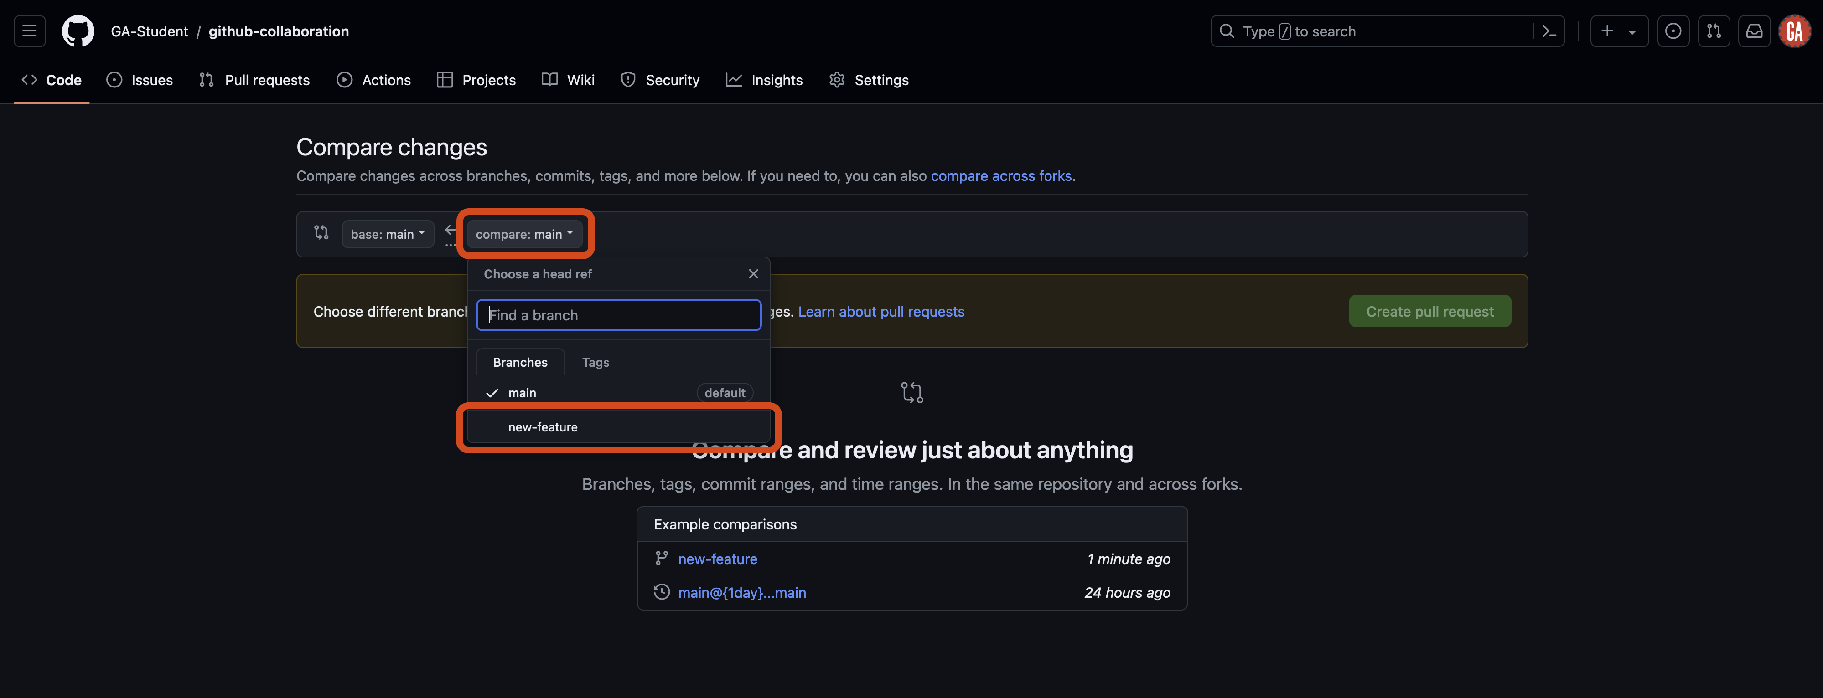Open the GitHub hamburger navigation menu
Screen dimensions: 1823x698
(x=29, y=31)
